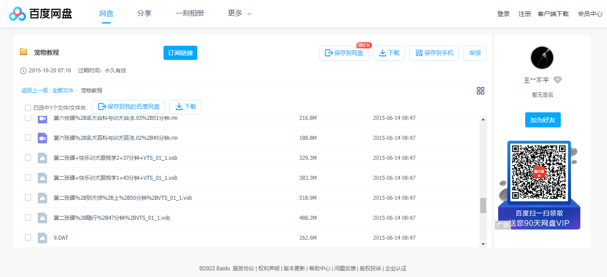
Task: Click the 订阅链接 subscribe button
Action: click(180, 52)
